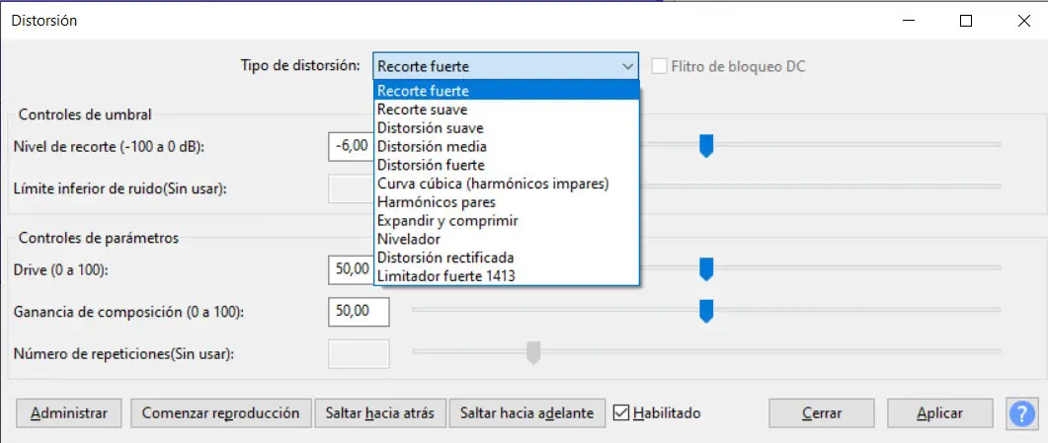Open the Administrar presets button
1048x443 pixels.
68,413
